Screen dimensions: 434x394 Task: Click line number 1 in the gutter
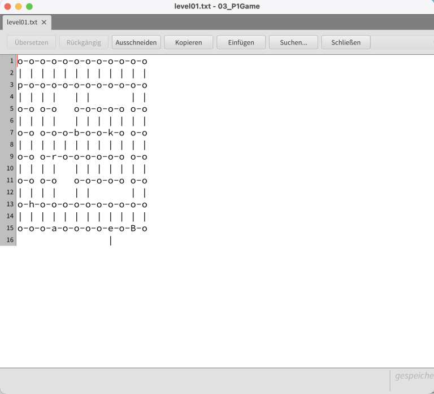[x=11, y=61]
